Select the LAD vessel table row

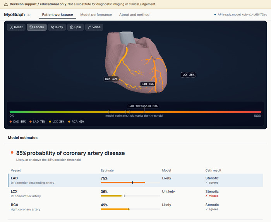[x=135, y=180]
